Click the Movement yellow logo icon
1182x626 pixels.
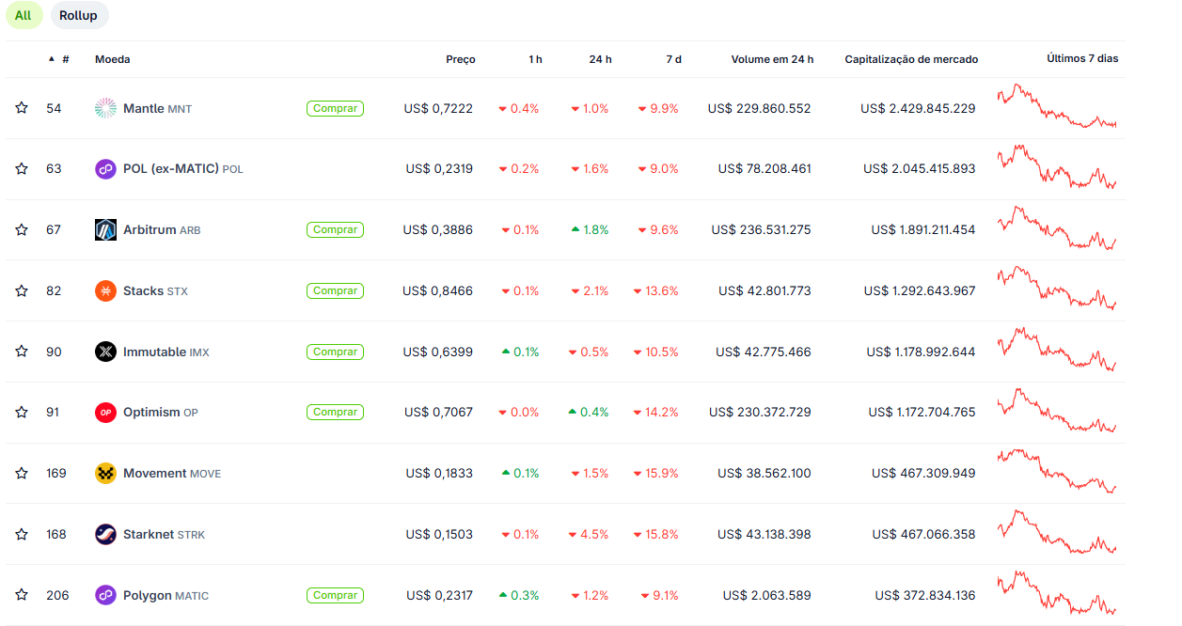105,473
